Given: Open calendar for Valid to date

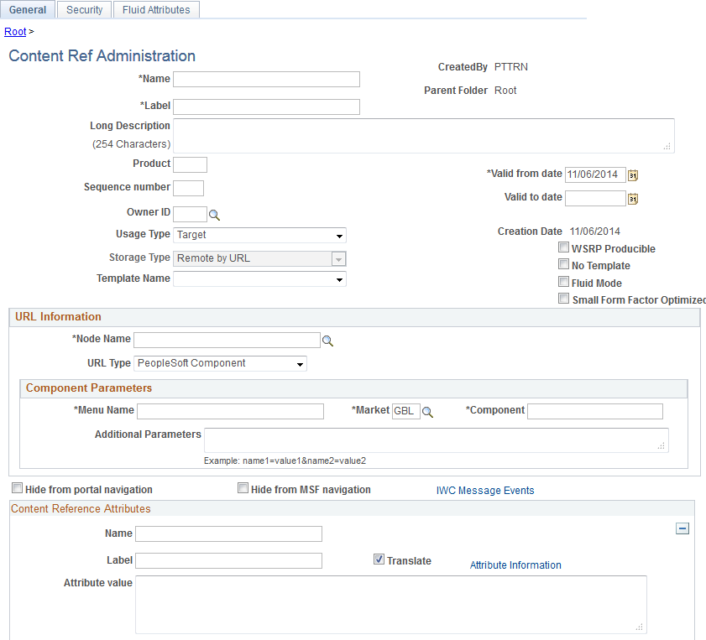Looking at the screenshot, I should pos(633,198).
